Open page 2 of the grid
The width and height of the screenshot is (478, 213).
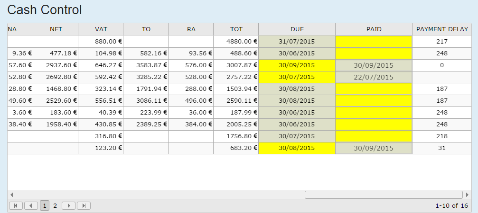click(x=55, y=205)
